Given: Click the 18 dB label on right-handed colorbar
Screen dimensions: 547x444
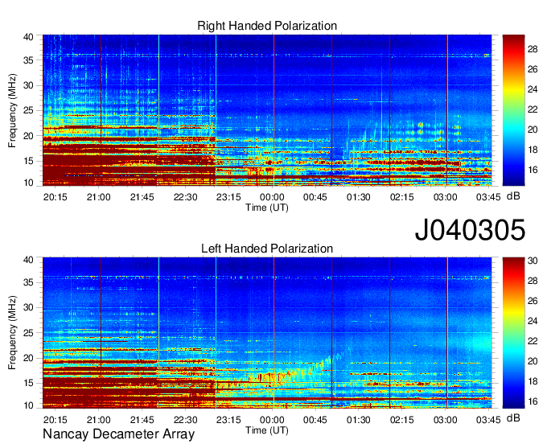Looking at the screenshot, I should click(533, 150).
